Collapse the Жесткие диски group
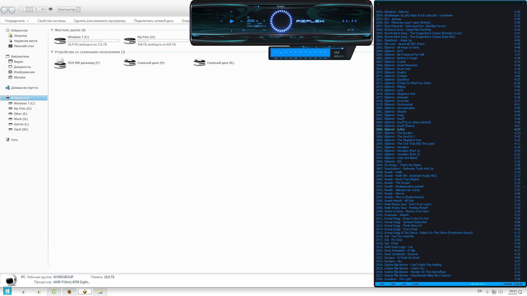527x296 pixels. 52,30
